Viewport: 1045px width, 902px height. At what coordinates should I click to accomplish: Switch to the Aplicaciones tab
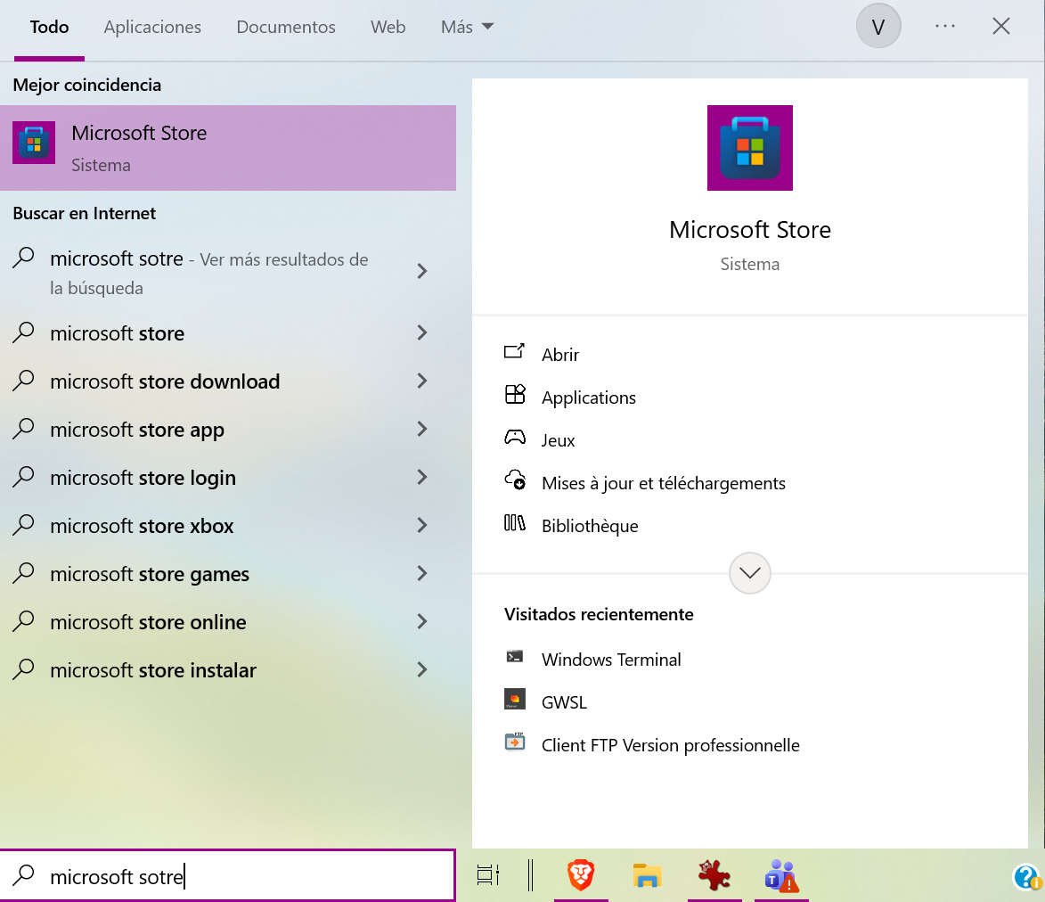151,27
